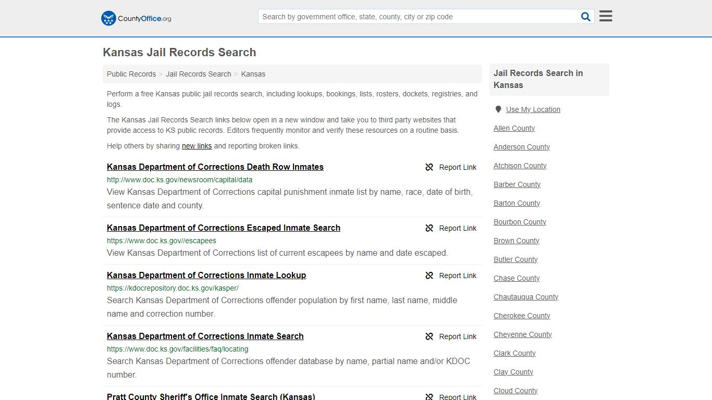Select Atchison County
This screenshot has width=712, height=400.
(520, 166)
